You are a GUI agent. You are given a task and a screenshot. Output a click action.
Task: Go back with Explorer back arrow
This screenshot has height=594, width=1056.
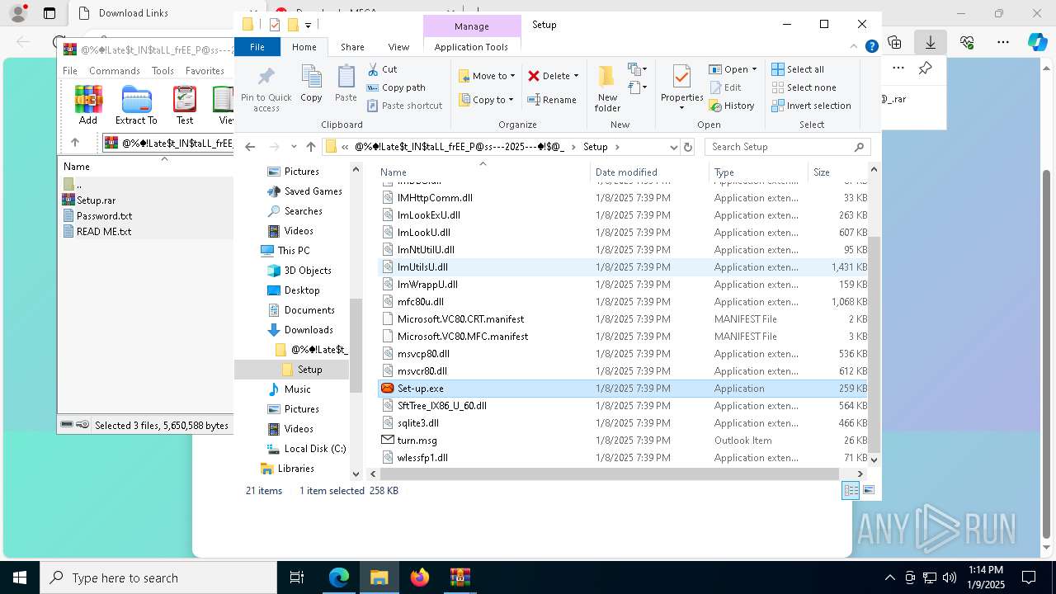click(251, 147)
